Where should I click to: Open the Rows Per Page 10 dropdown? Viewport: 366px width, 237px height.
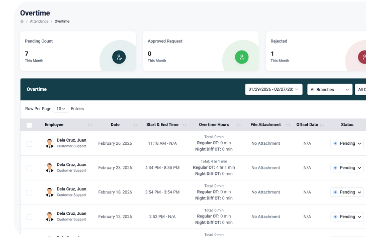coord(61,109)
